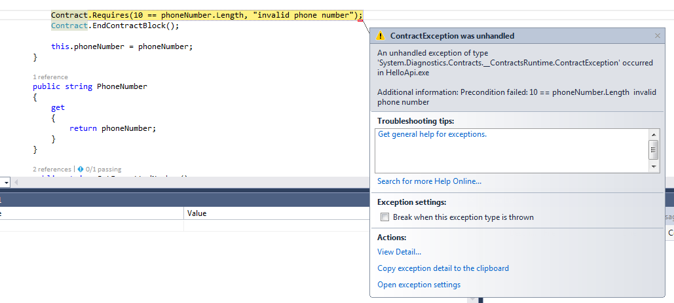This screenshot has width=674, height=303.
Task: Open exception settings from Actions list
Action: (419, 285)
